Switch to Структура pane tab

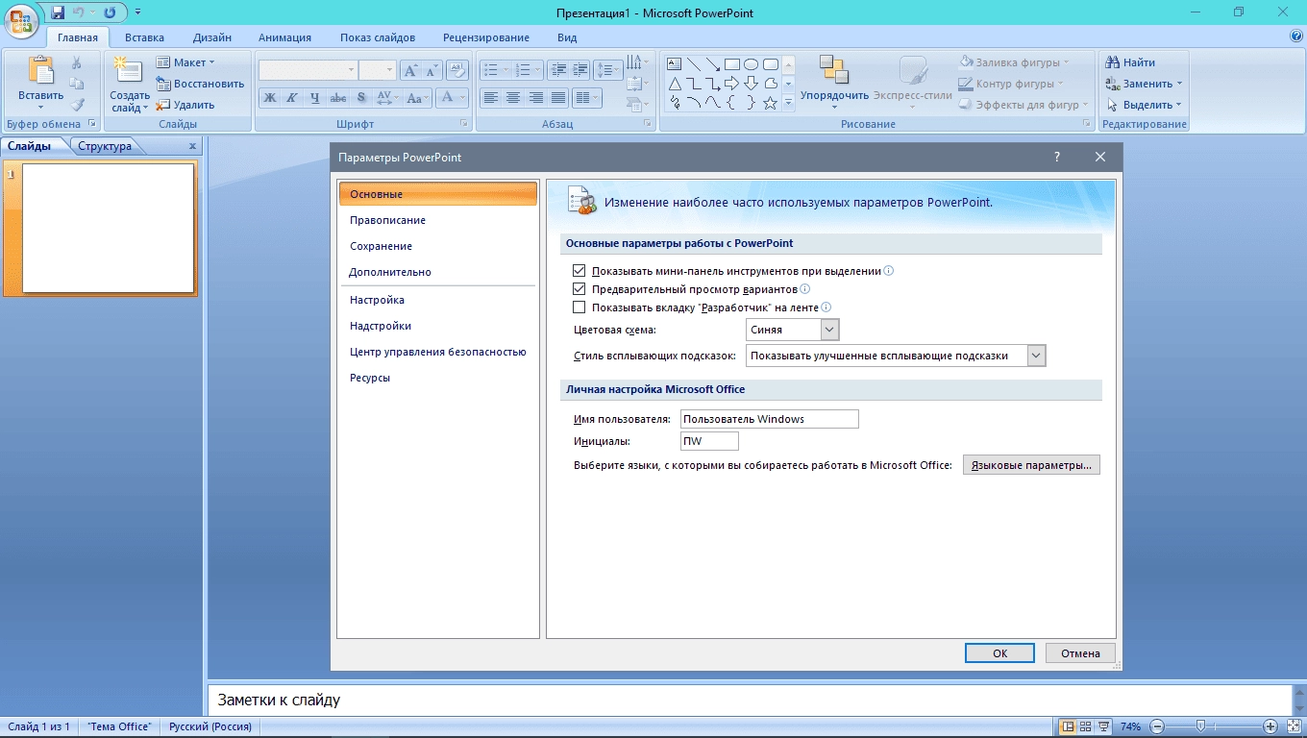click(105, 146)
